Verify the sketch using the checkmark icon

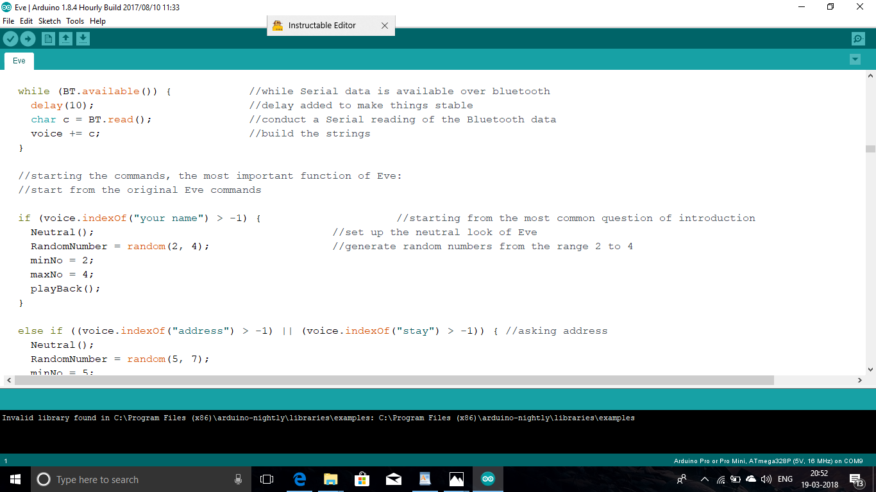point(10,38)
